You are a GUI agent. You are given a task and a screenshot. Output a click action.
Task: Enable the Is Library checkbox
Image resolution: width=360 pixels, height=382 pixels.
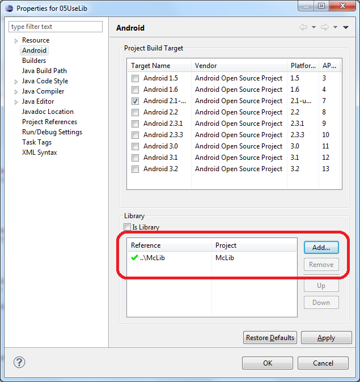(x=127, y=227)
